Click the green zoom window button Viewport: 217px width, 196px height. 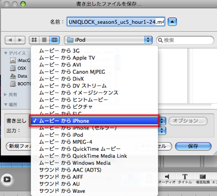pos(23,4)
